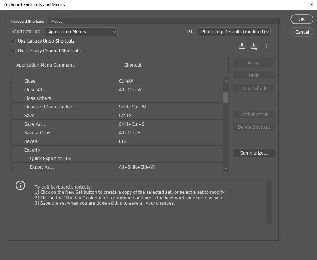317x260 pixels.
Task: Click the Shift+Ctrl+W shortcut cell
Action: (132, 107)
